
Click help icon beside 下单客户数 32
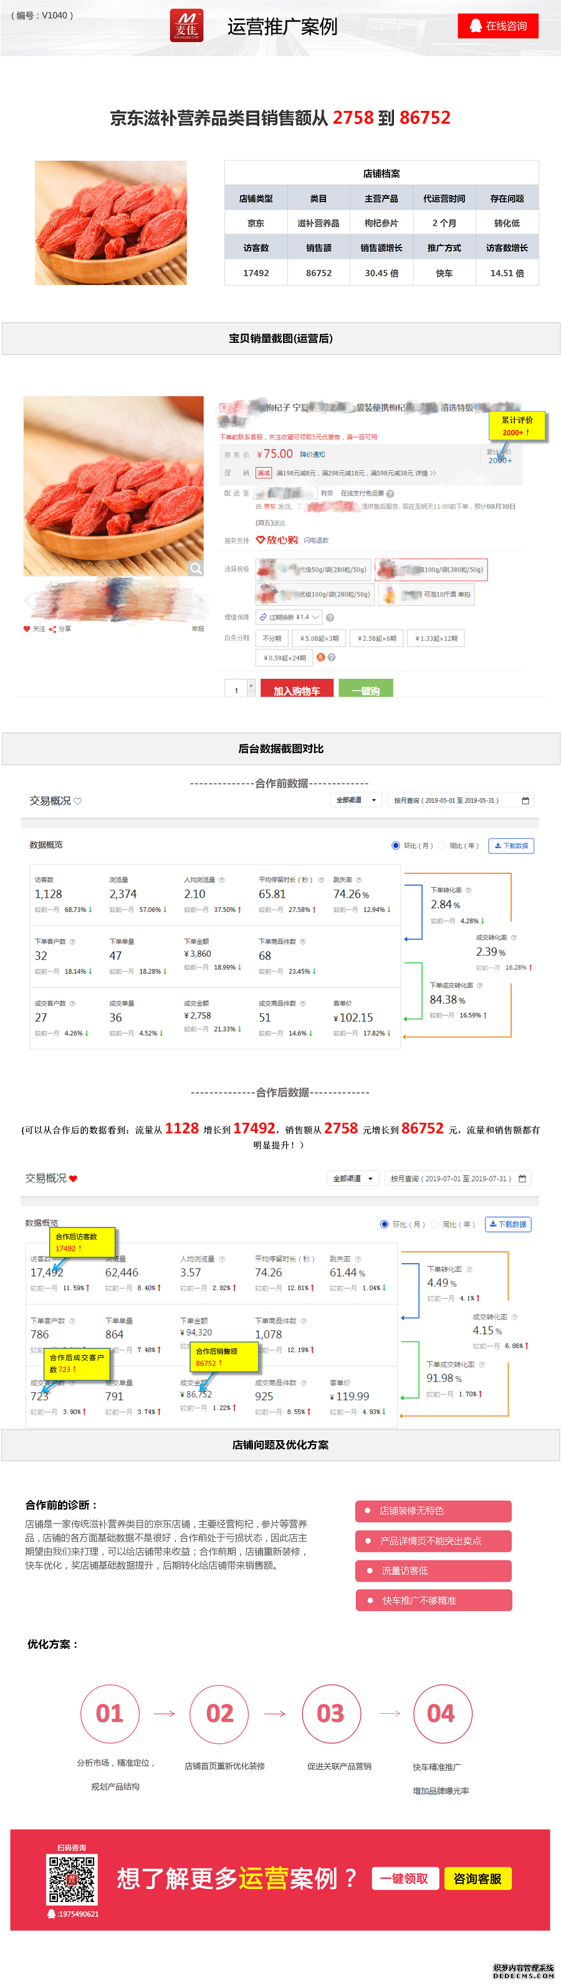point(72,941)
